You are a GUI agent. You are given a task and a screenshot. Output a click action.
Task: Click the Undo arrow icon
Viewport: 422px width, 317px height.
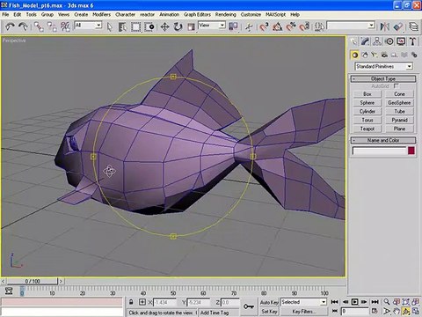tap(11, 27)
